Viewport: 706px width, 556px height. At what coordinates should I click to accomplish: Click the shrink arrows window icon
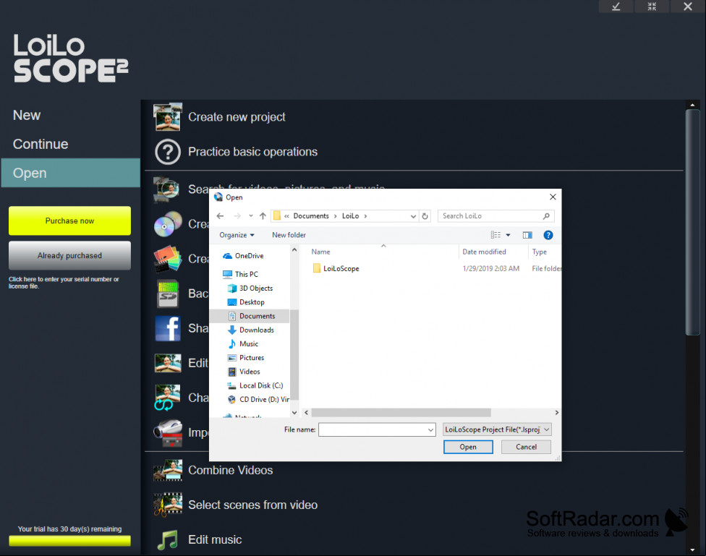(x=652, y=7)
